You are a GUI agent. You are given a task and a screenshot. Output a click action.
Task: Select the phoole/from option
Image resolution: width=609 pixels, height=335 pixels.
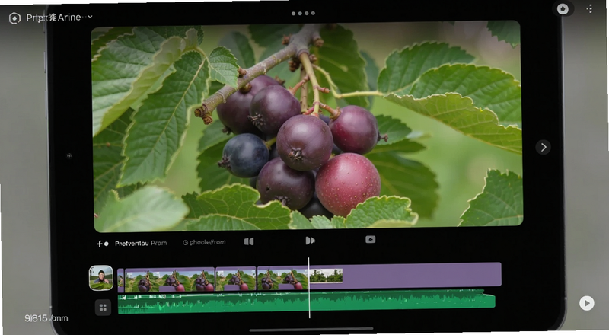(x=207, y=242)
